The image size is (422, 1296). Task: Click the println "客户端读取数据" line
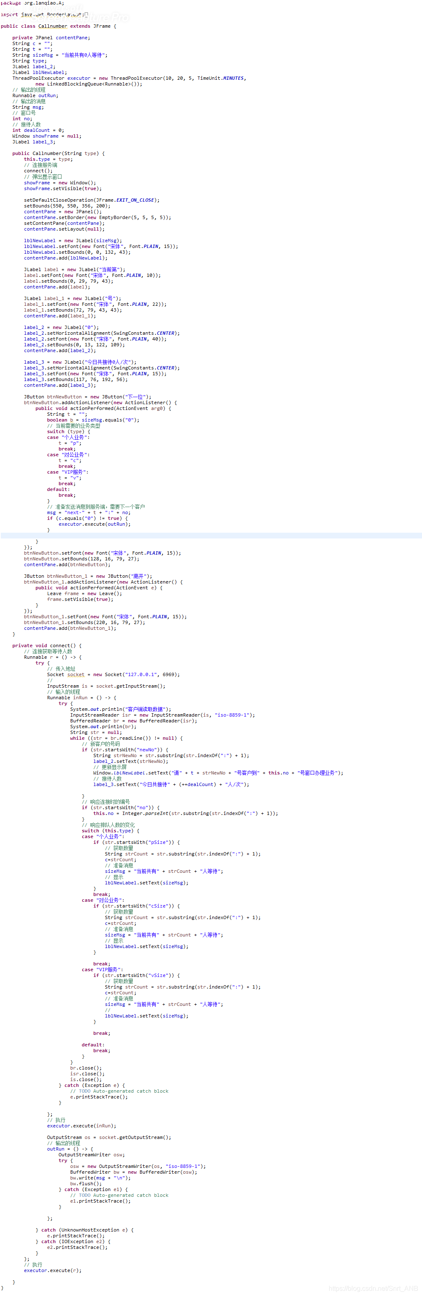click(x=121, y=710)
